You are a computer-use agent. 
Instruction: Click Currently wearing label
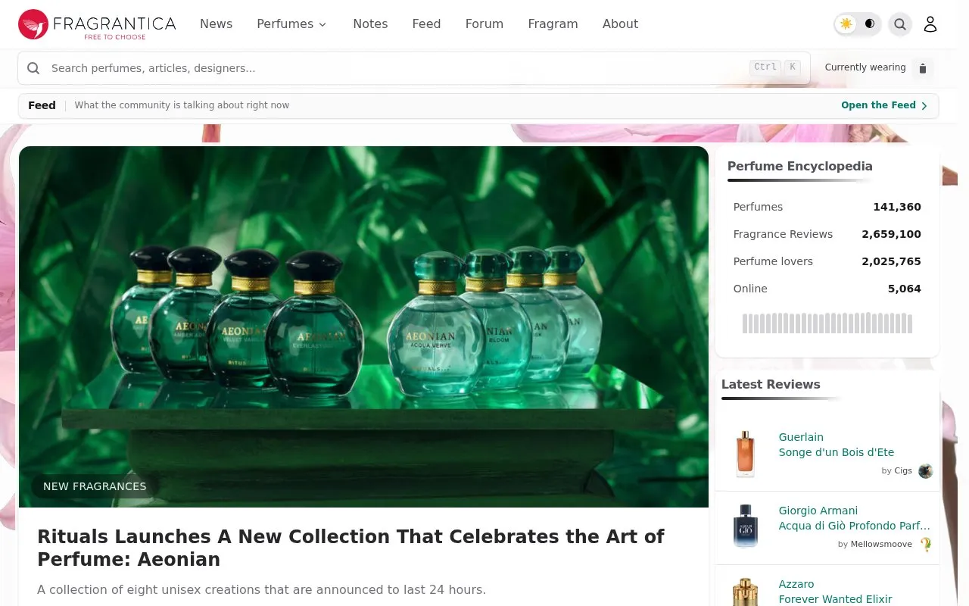coord(865,67)
